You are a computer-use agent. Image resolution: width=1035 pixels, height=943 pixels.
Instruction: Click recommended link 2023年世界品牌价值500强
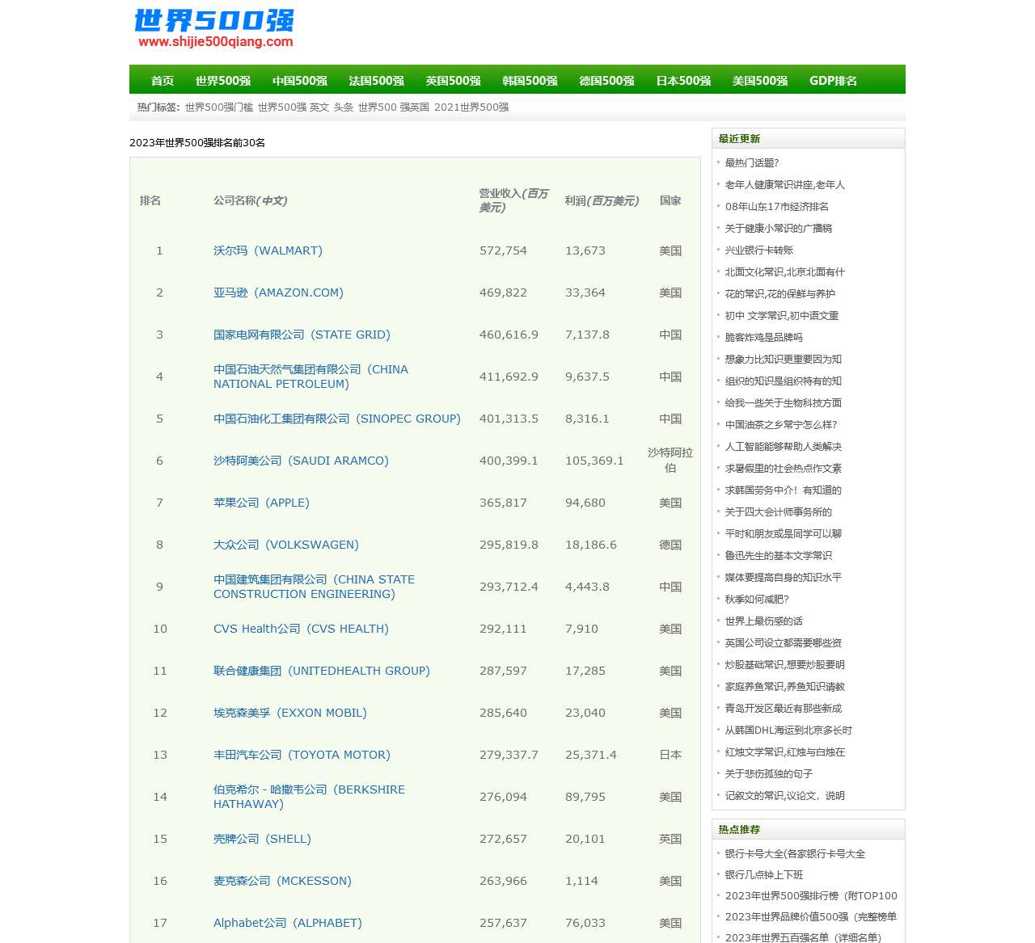pyautogui.click(x=811, y=916)
